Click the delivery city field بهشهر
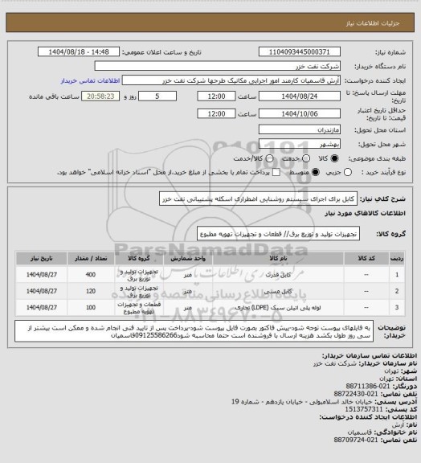Image resolution: width=421 pixels, height=463 pixels. pos(300,144)
